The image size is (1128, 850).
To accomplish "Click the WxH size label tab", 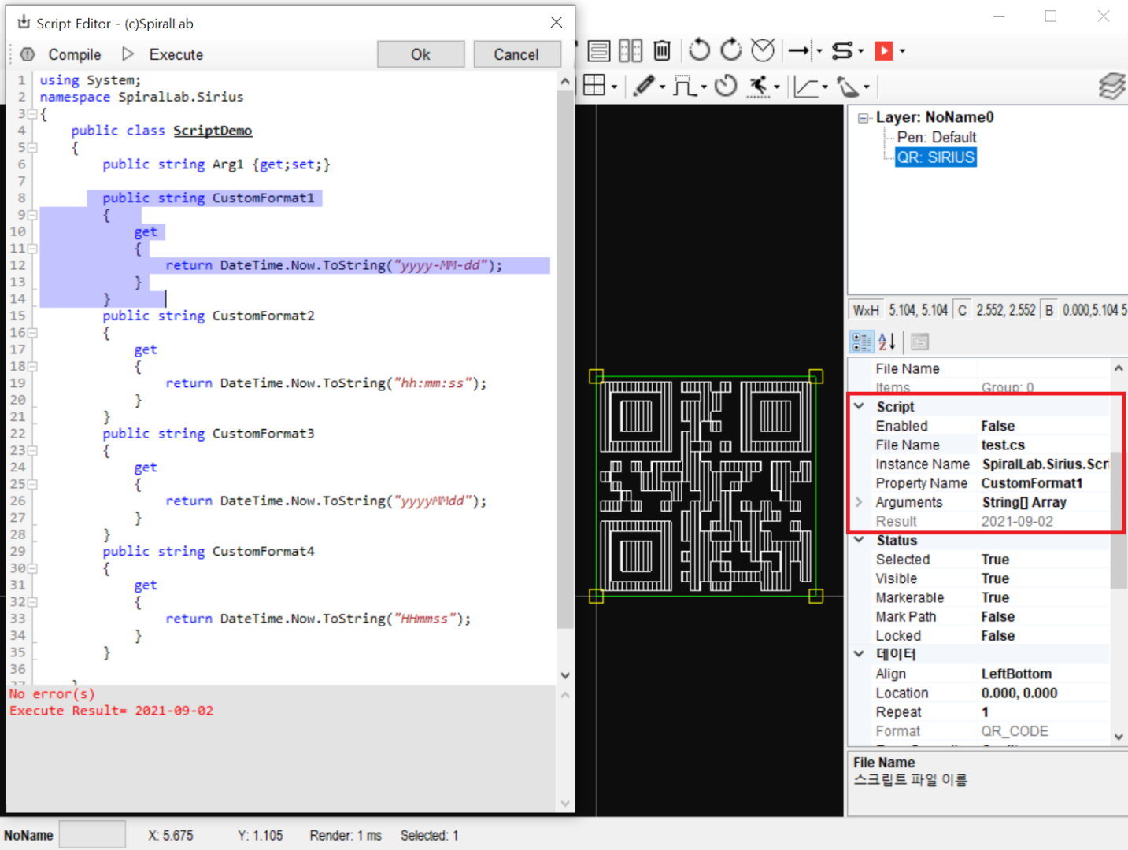I will 866,310.
